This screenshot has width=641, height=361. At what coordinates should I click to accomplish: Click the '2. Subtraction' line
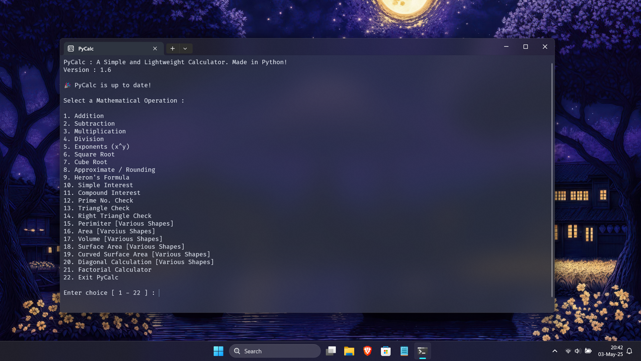[89, 124]
